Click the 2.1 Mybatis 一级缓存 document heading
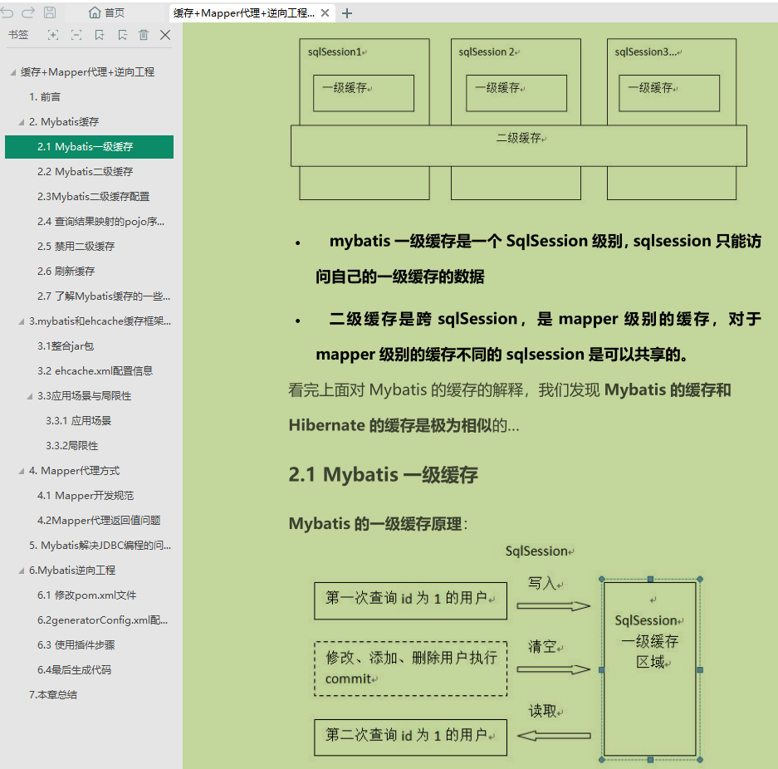 383,475
